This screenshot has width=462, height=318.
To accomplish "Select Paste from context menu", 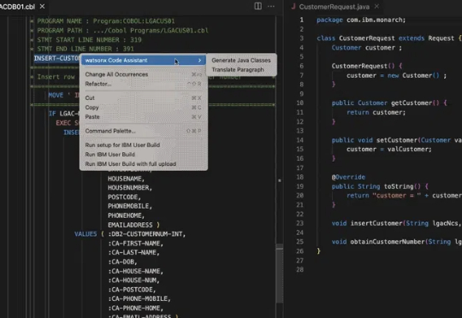I will [x=144, y=117].
